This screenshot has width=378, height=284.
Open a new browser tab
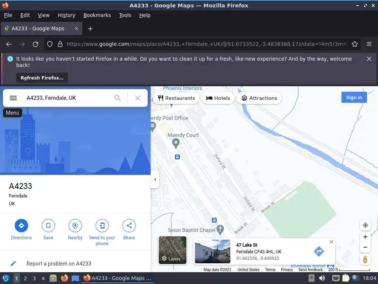coord(90,29)
